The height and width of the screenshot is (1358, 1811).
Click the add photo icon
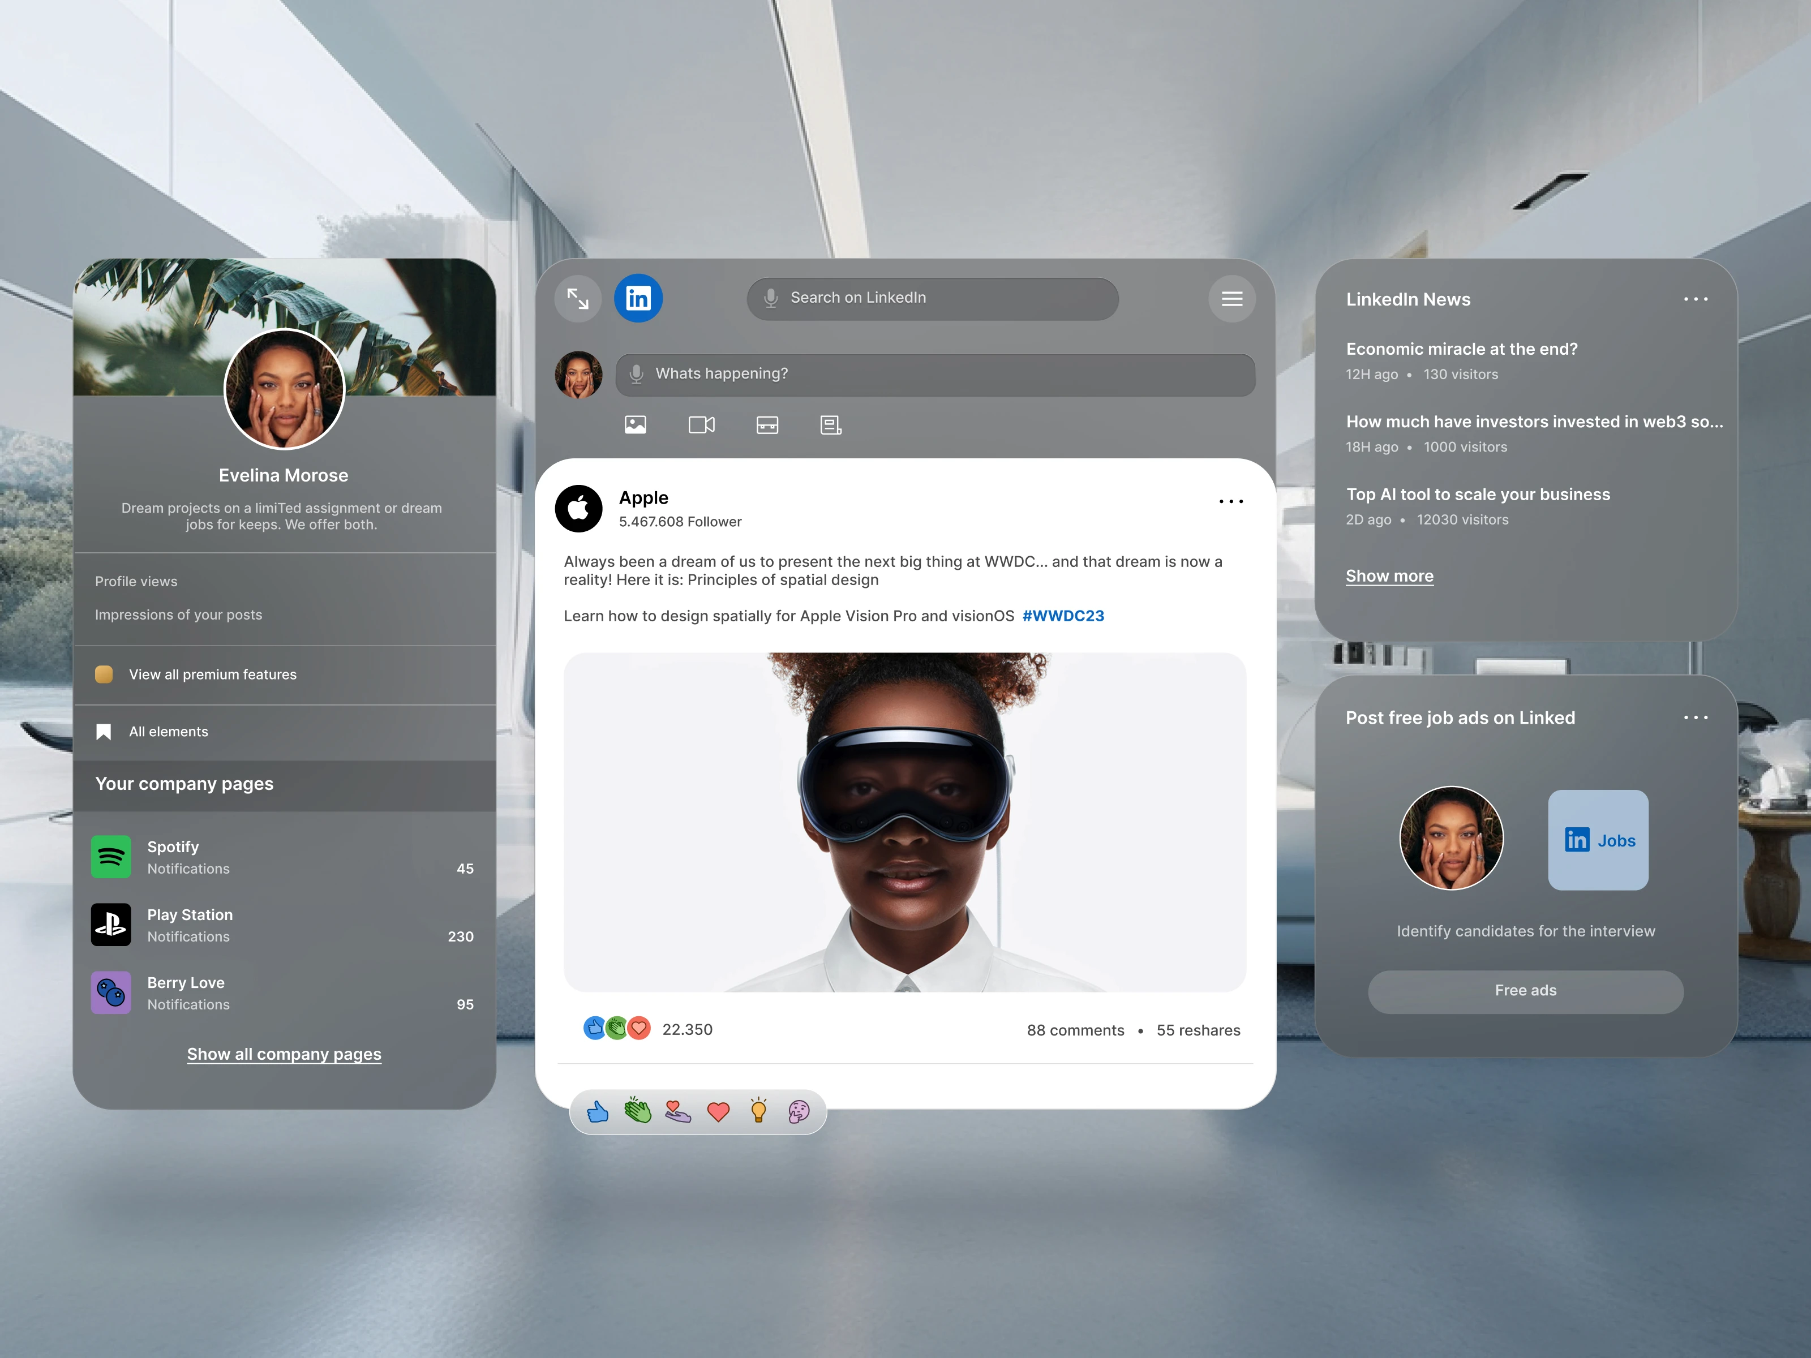pos(636,425)
